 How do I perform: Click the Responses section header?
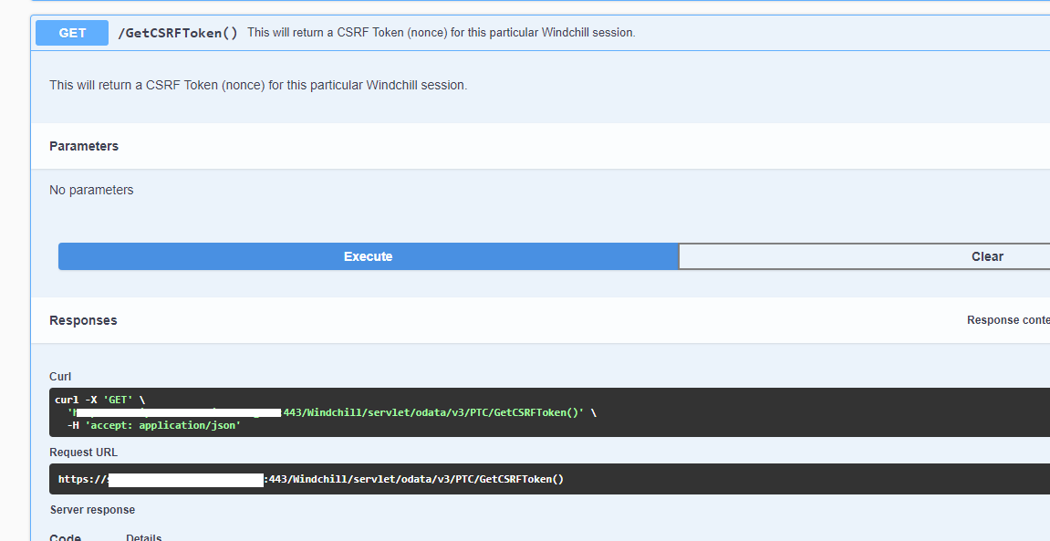pos(83,320)
